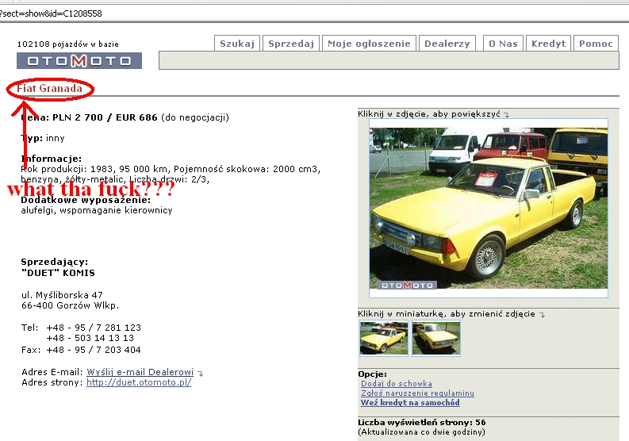Image resolution: width=629 pixels, height=441 pixels.
Task: Open the Pomoc tab
Action: click(x=596, y=44)
